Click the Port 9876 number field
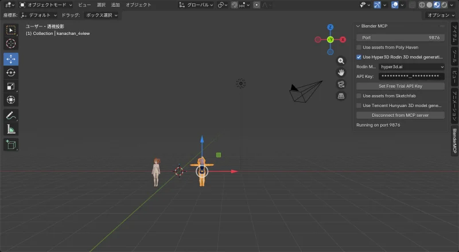Screen dimensions: 459x252 coord(400,37)
